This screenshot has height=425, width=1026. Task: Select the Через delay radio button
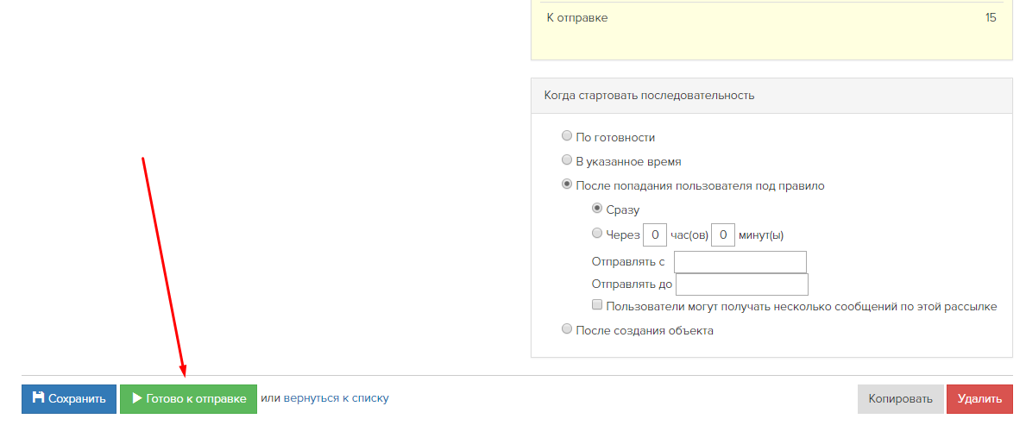[597, 232]
